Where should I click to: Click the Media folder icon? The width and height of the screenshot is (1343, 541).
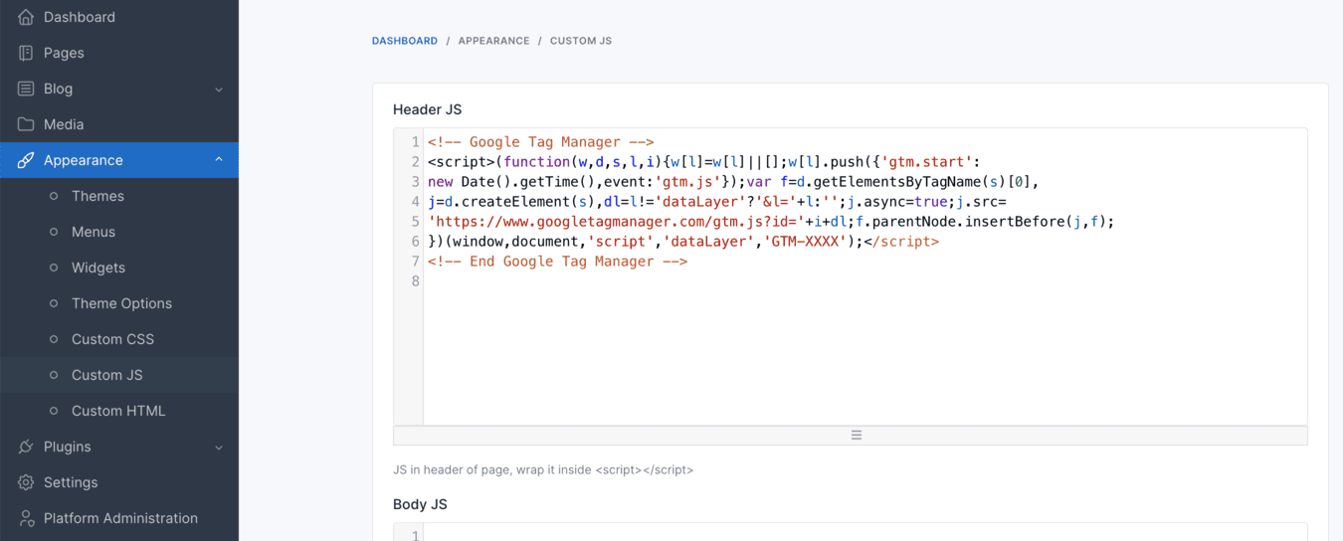[x=26, y=124]
